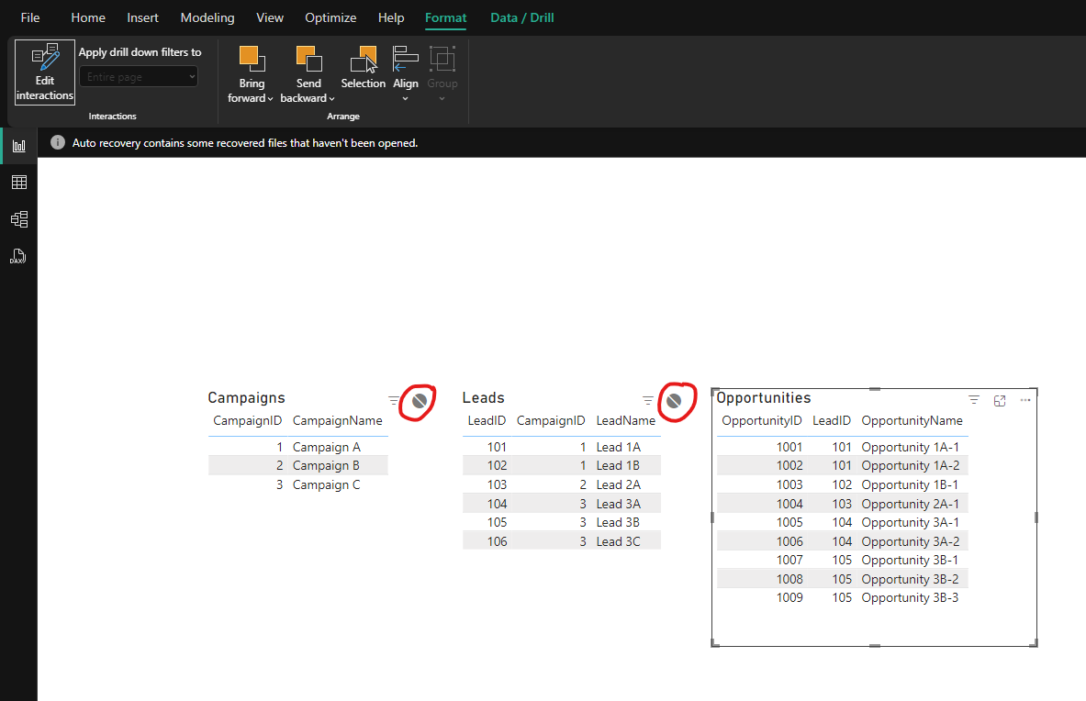This screenshot has width=1086, height=701.
Task: Select the Opportunity 2A-1 cell
Action: tap(910, 505)
